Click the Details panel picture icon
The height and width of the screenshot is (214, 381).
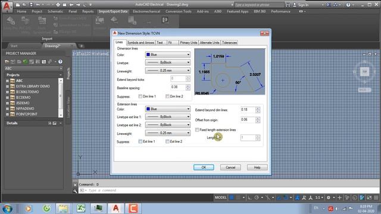[54, 123]
